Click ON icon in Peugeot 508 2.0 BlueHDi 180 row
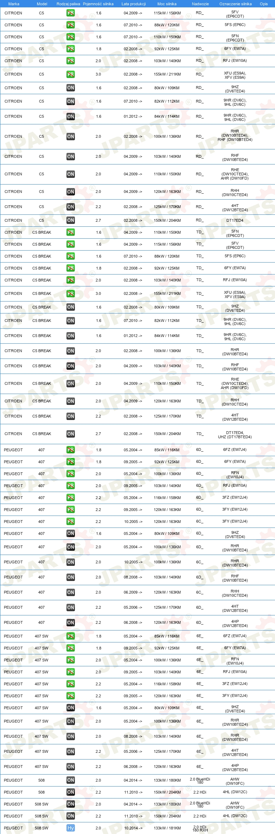275x834 pixels. 71,780
